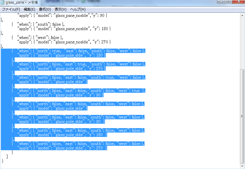Click the glass_pane_noside "y": 270 line
The width and height of the screenshot is (245, 169).
64,42
